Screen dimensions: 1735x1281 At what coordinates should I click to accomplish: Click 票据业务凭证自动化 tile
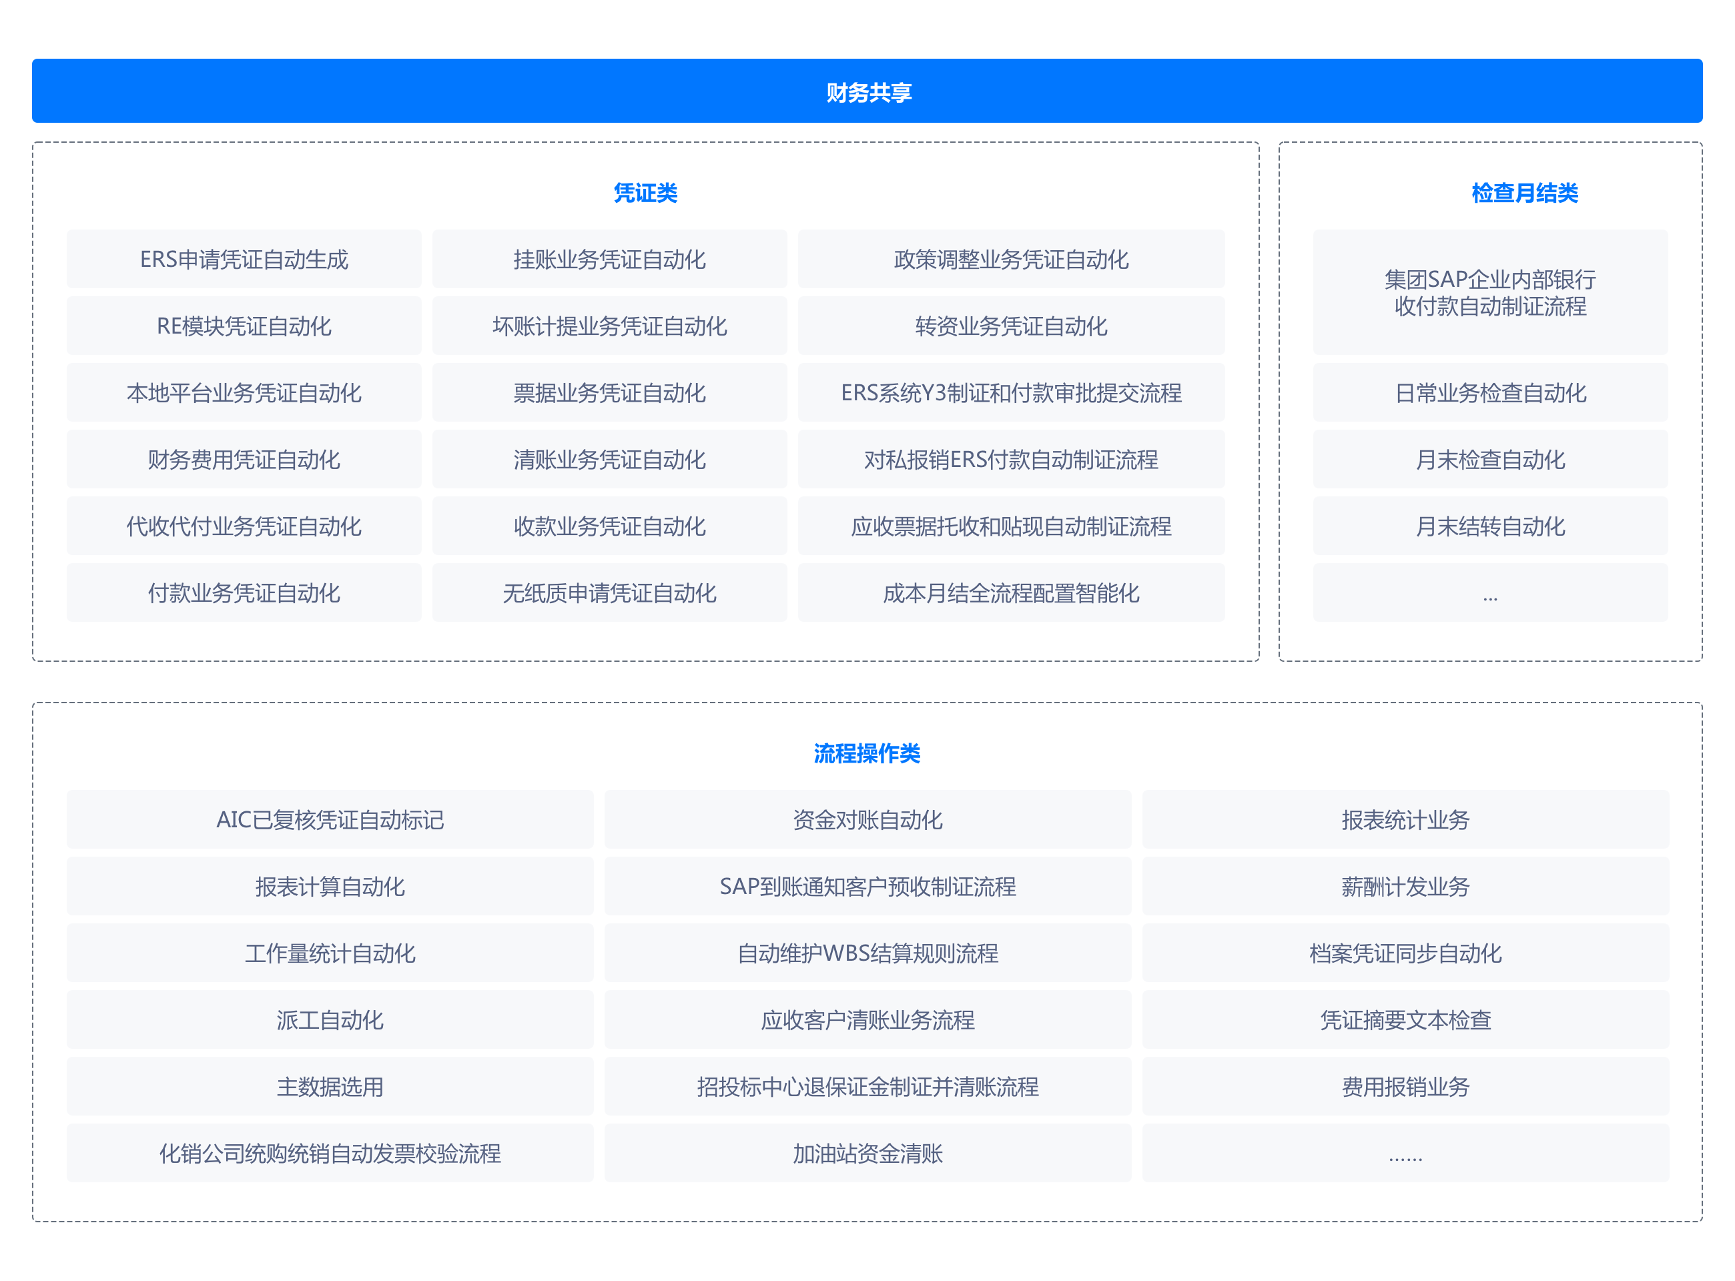(x=609, y=392)
